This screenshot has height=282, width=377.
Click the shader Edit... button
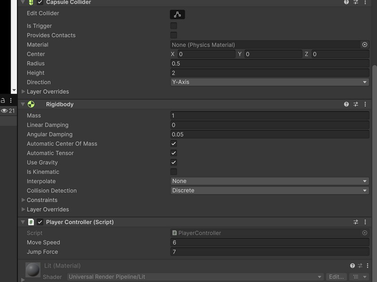tap(336, 277)
